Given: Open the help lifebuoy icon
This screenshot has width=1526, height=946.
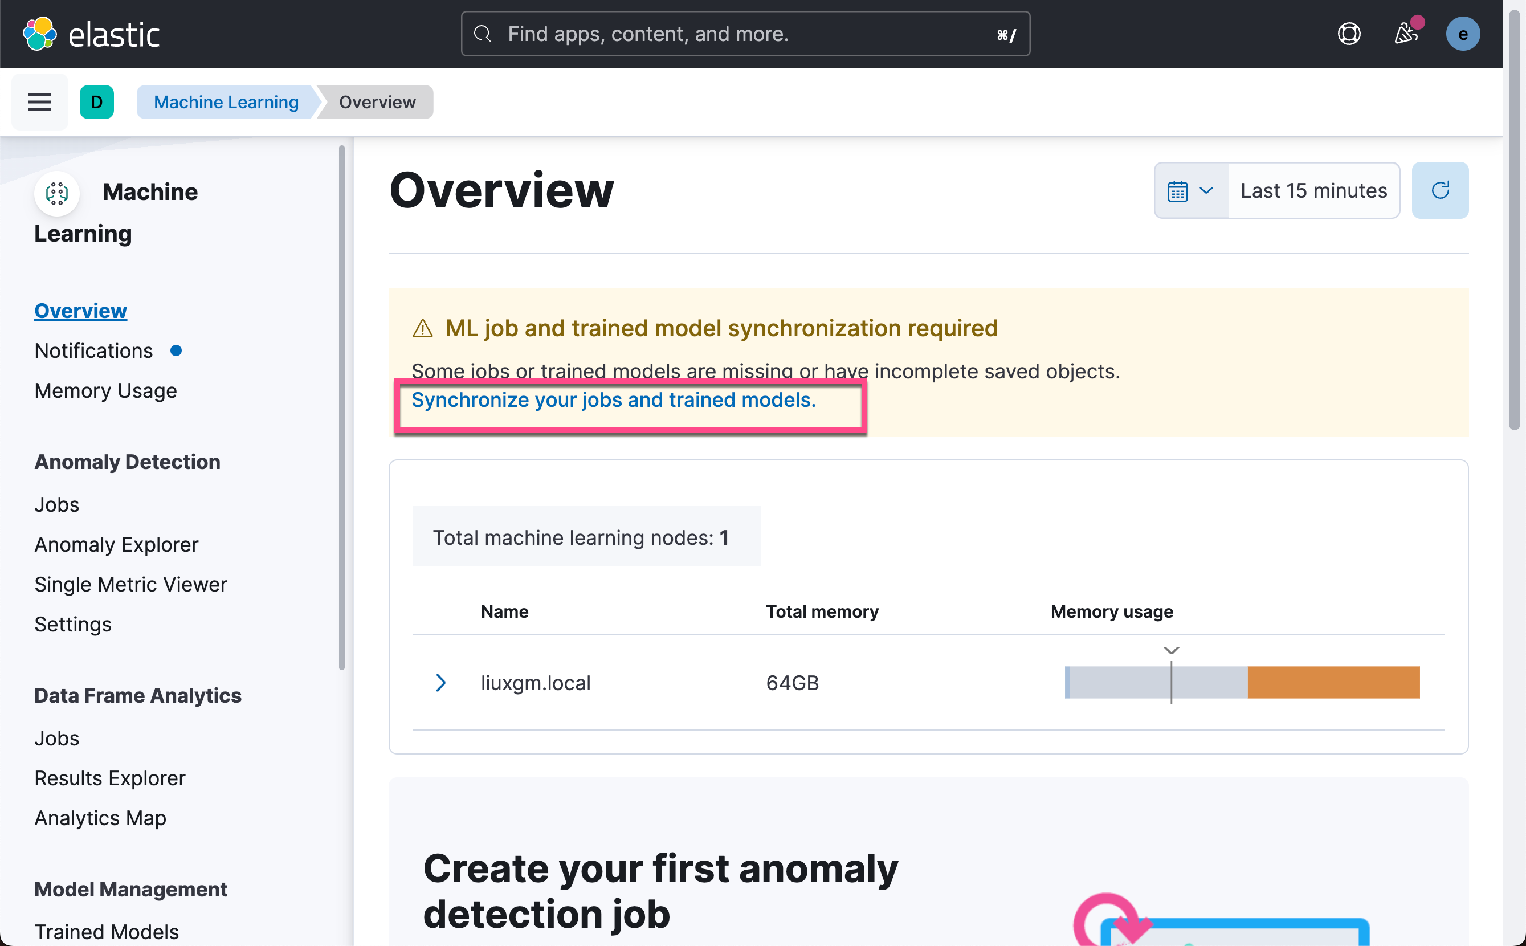Looking at the screenshot, I should (x=1349, y=34).
